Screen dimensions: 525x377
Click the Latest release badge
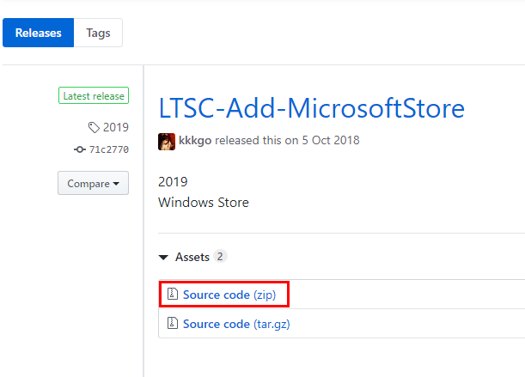(94, 95)
